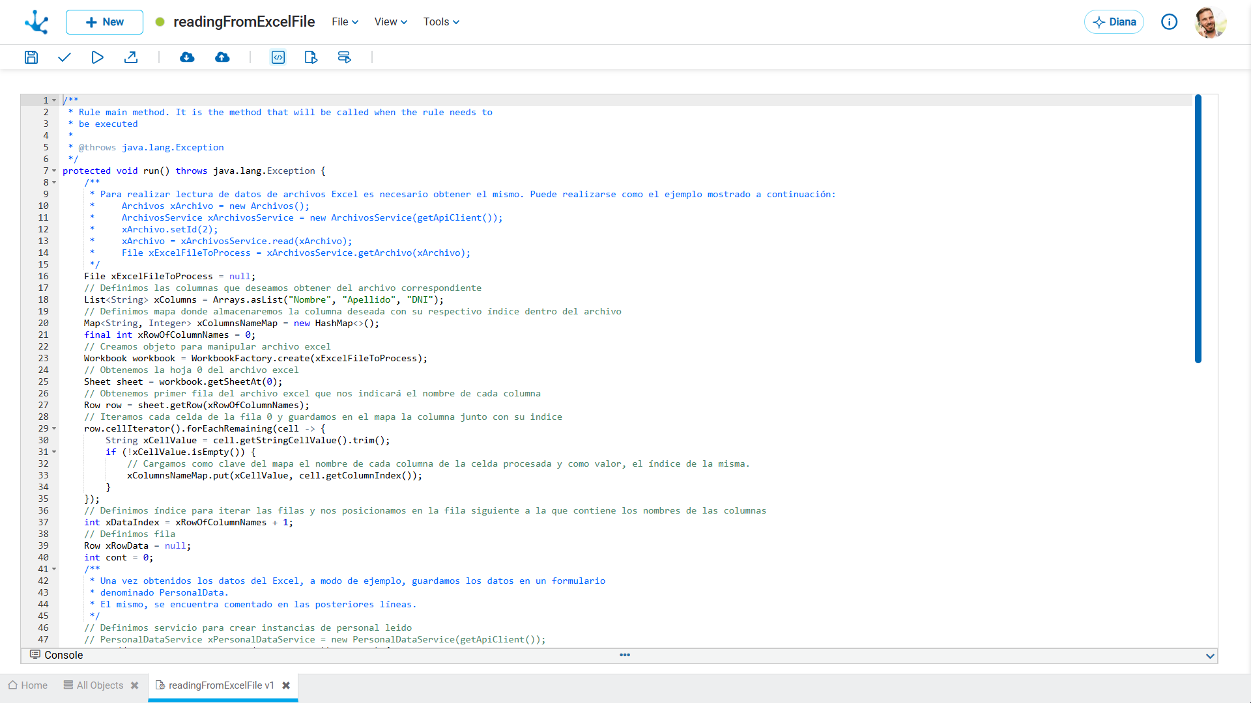The image size is (1251, 703).
Task: Close the All Objects tab
Action: 134,685
